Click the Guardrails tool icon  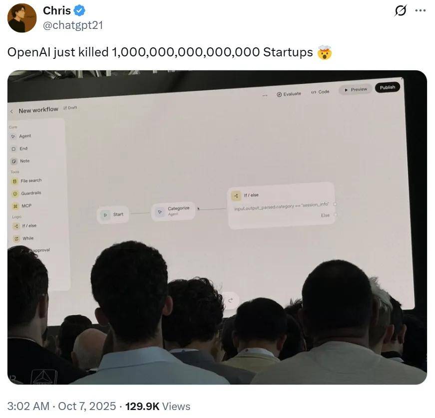tap(15, 194)
